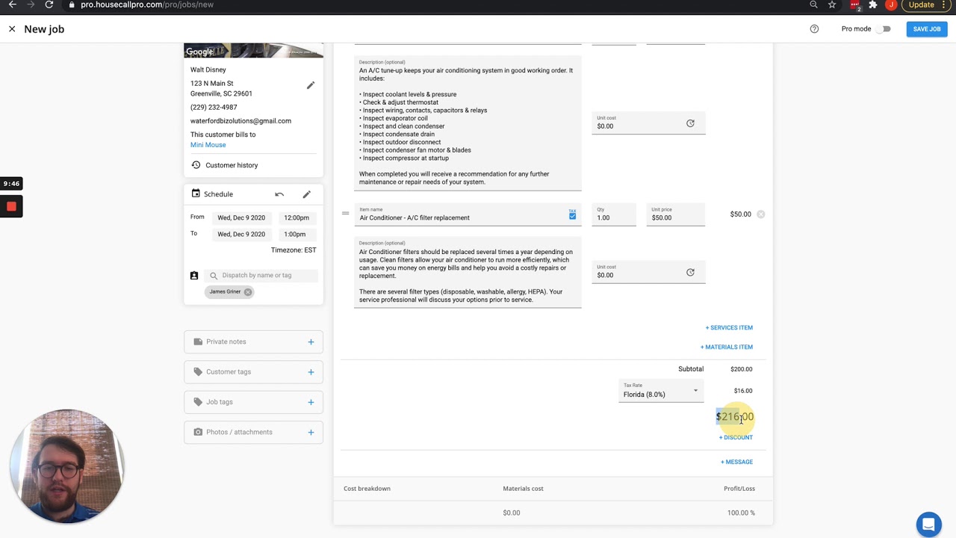This screenshot has width=956, height=538.
Task: Expand the Job tags section
Action: (x=253, y=402)
